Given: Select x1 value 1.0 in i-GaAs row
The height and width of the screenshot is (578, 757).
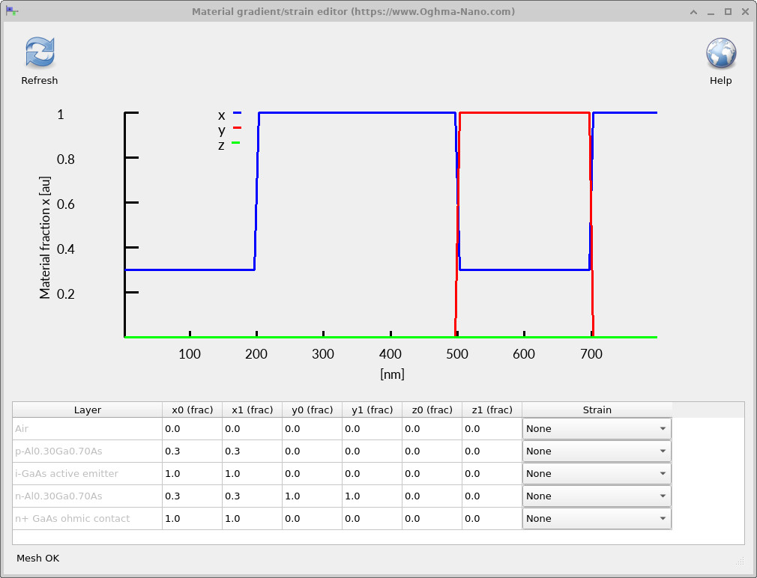Looking at the screenshot, I should point(252,473).
